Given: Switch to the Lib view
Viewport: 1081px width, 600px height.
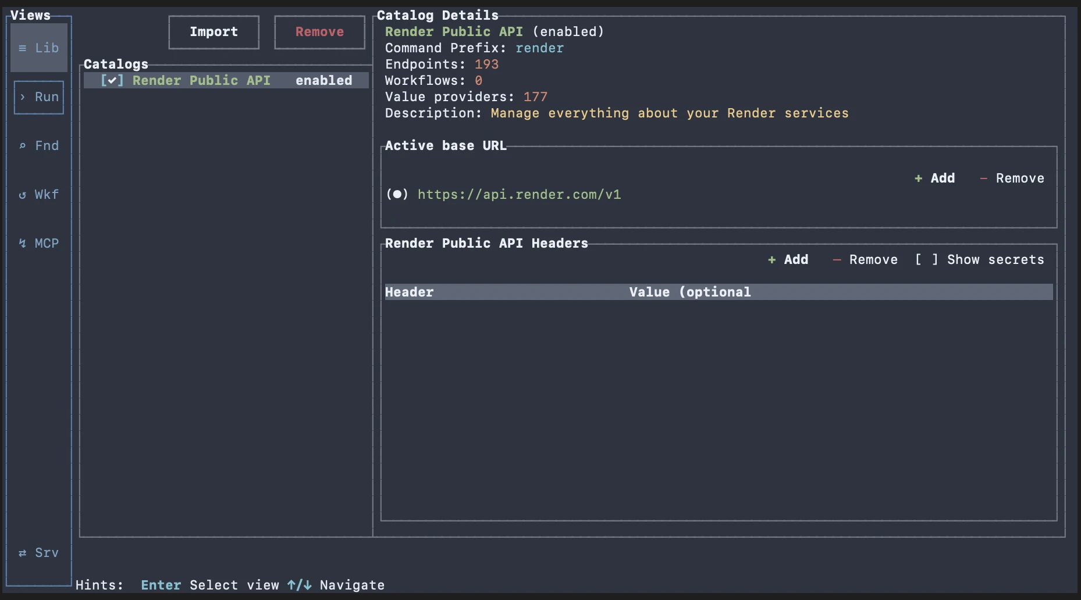Looking at the screenshot, I should (x=38, y=48).
